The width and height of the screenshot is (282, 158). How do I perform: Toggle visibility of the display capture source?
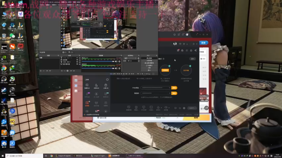pos(77,64)
